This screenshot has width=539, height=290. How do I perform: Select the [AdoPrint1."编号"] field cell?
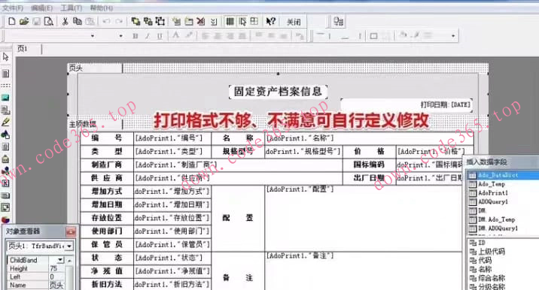[x=172, y=138]
